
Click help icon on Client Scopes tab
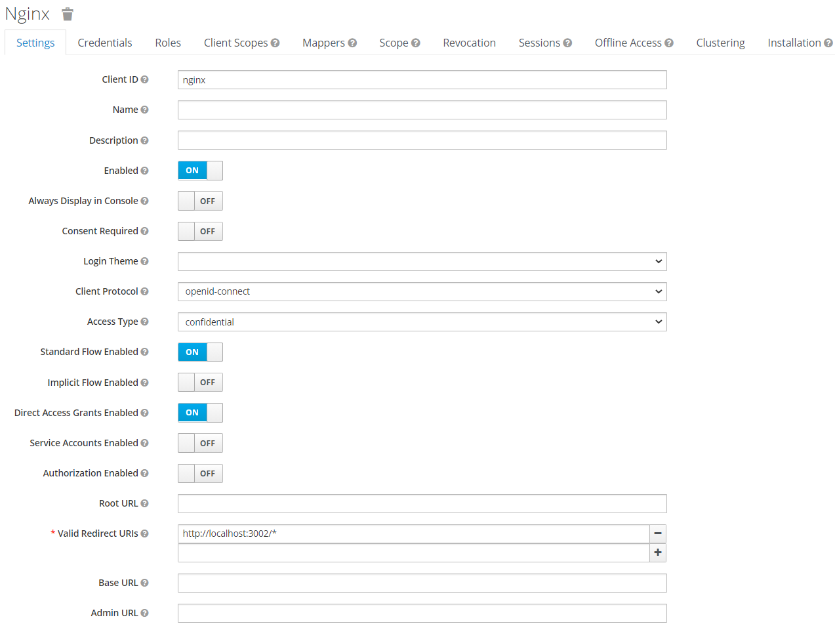coord(275,43)
